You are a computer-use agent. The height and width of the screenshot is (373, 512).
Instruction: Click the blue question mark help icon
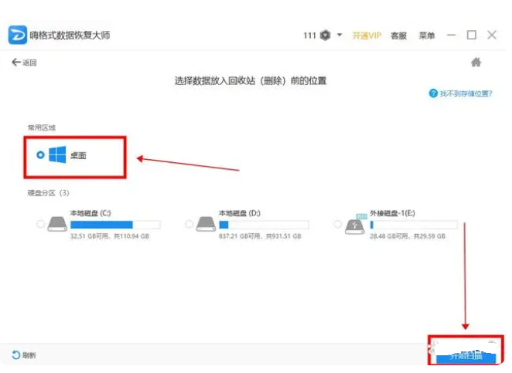[434, 93]
